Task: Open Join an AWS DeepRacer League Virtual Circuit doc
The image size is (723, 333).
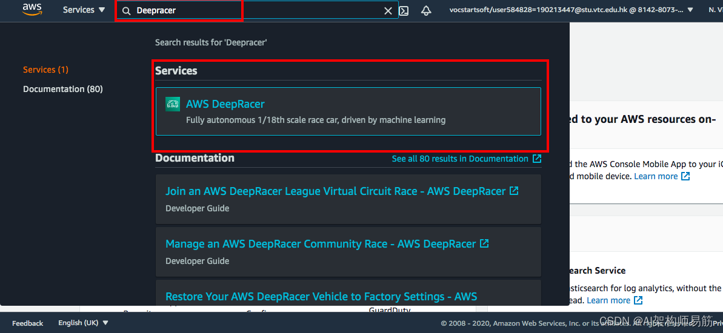Action: tap(335, 191)
